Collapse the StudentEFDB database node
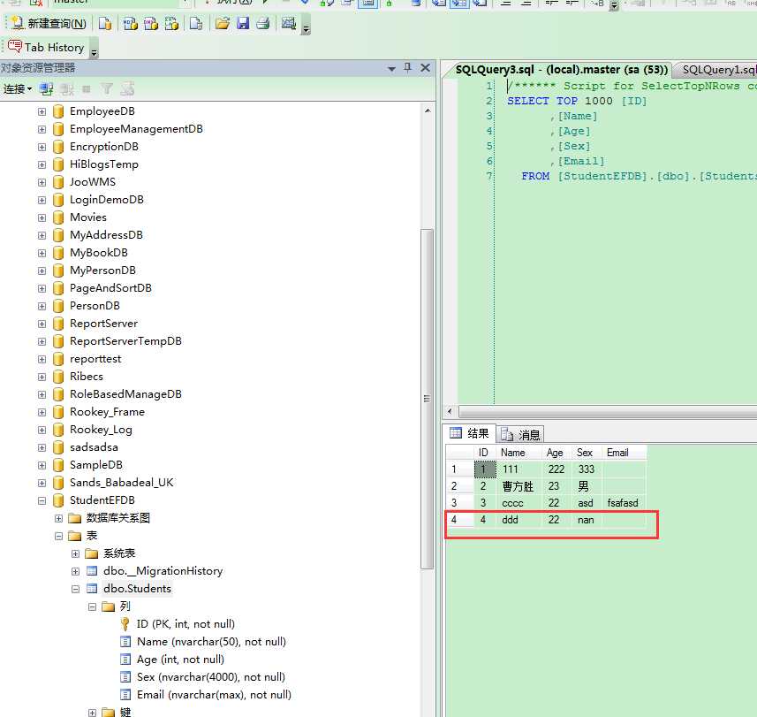Screen dimensions: 757x717 42,500
